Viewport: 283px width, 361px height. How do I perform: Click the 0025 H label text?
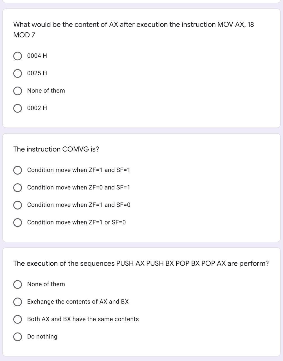(x=37, y=73)
